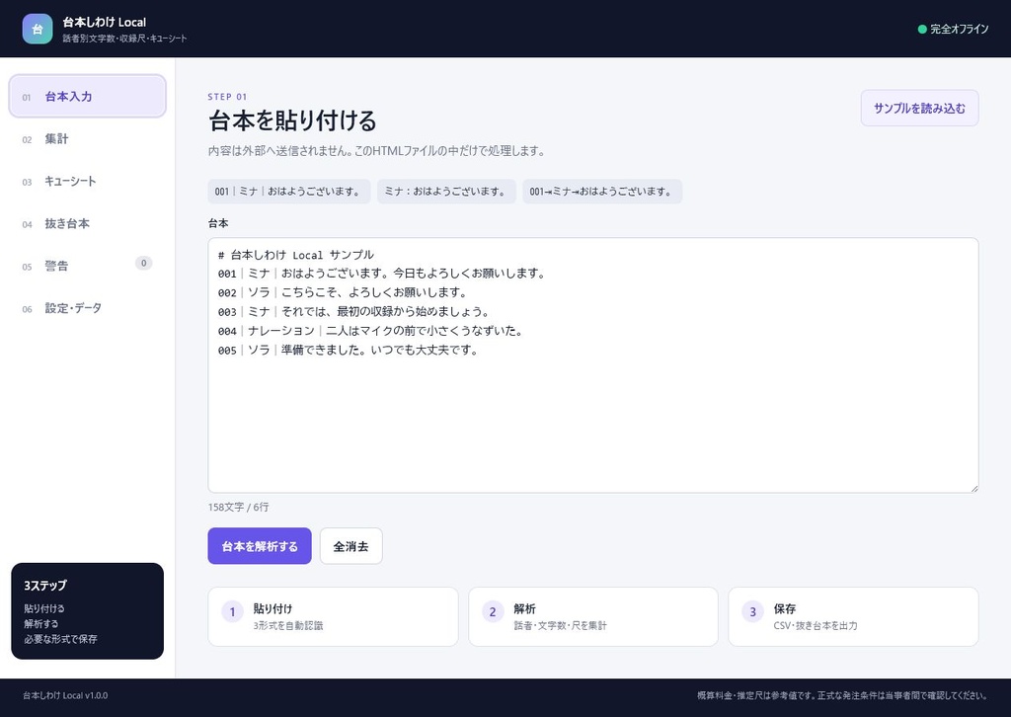1011x717 pixels.
Task: Click the 3ステップ box heading
Action: tap(45, 586)
